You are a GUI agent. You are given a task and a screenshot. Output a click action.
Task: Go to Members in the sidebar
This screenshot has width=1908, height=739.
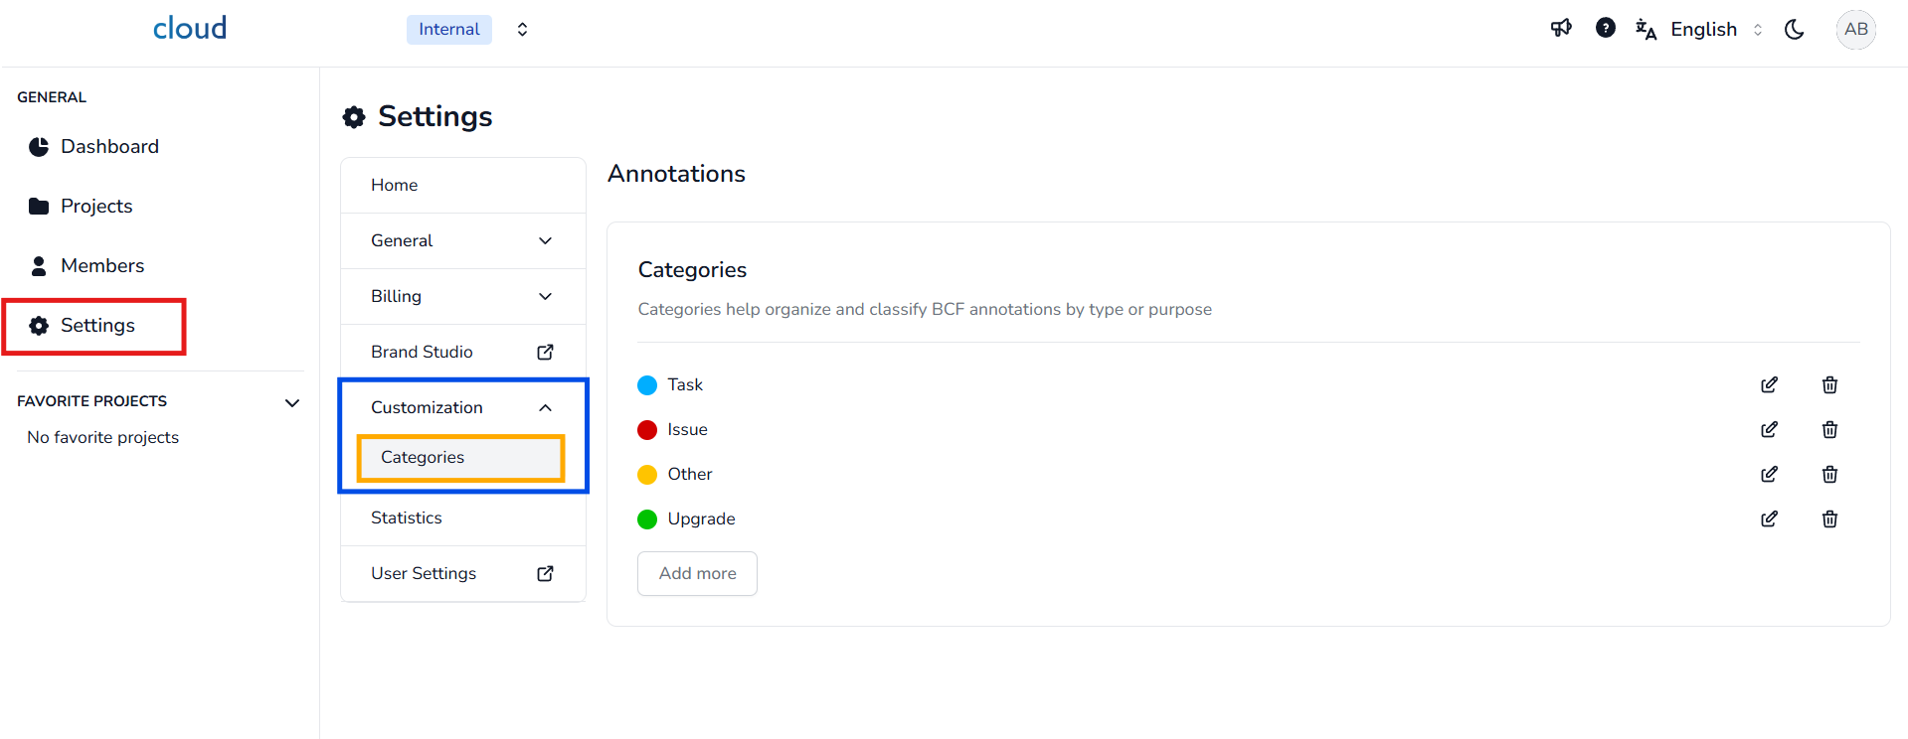101,266
